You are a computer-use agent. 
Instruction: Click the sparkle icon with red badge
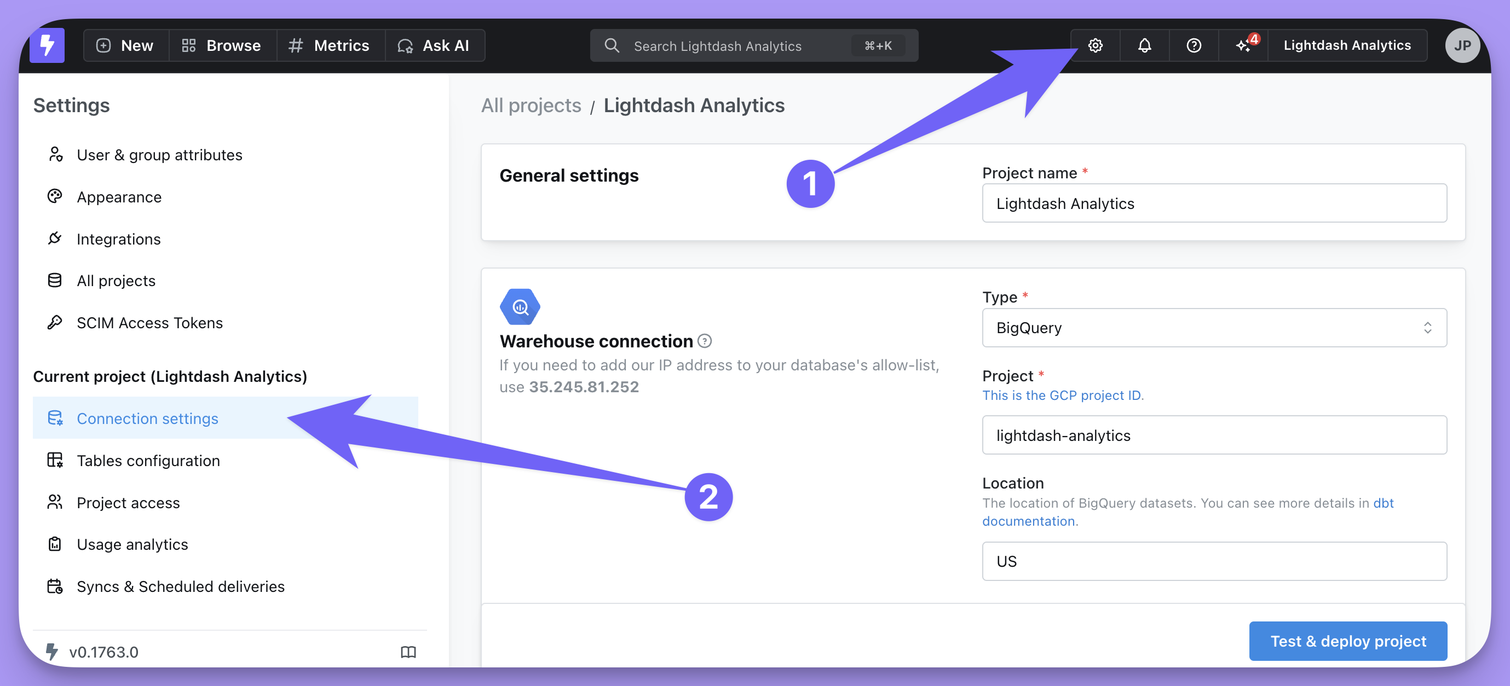(1243, 46)
